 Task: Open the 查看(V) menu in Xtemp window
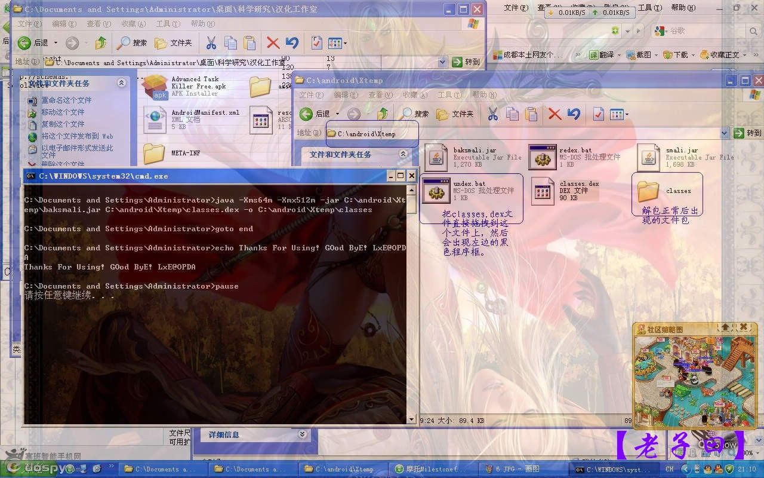pos(380,95)
